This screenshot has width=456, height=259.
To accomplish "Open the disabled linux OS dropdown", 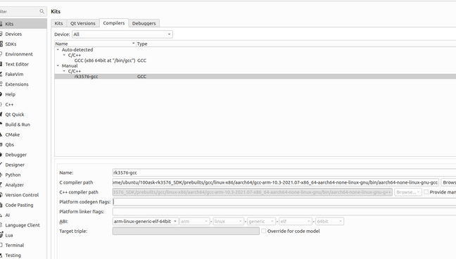I will [x=228, y=222].
